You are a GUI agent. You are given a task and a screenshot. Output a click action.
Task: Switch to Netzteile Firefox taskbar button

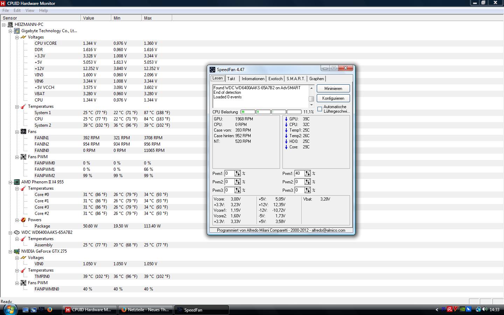145,310
